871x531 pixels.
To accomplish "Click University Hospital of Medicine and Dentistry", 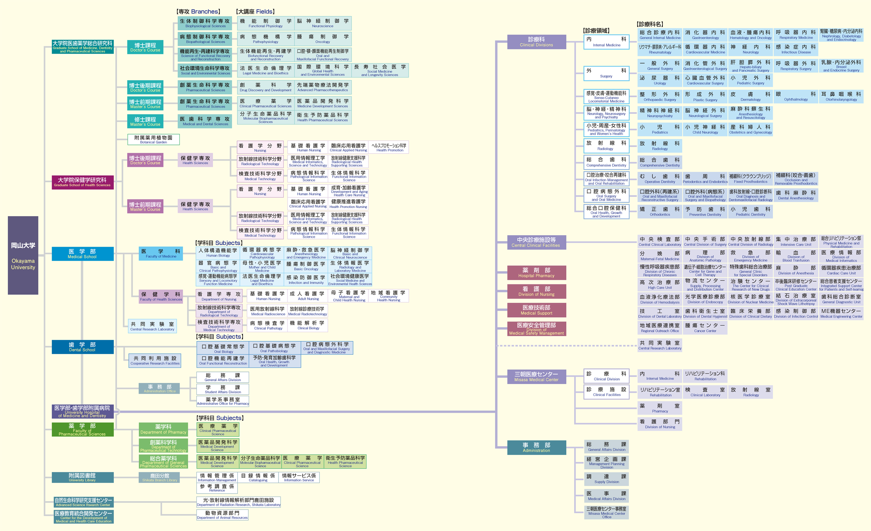I will coord(82,412).
